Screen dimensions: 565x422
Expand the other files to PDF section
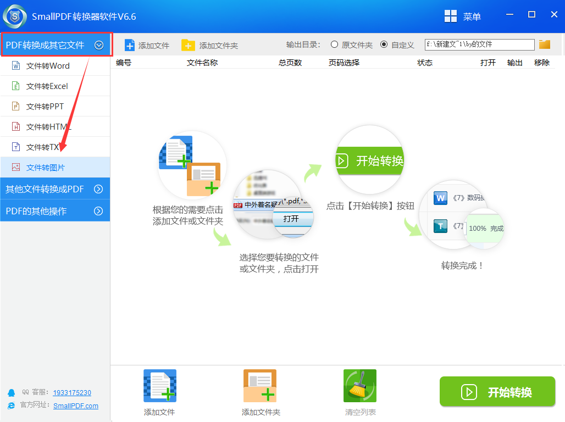pyautogui.click(x=98, y=189)
